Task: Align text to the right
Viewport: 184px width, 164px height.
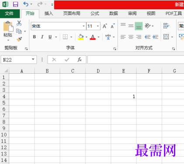Action: point(139,37)
